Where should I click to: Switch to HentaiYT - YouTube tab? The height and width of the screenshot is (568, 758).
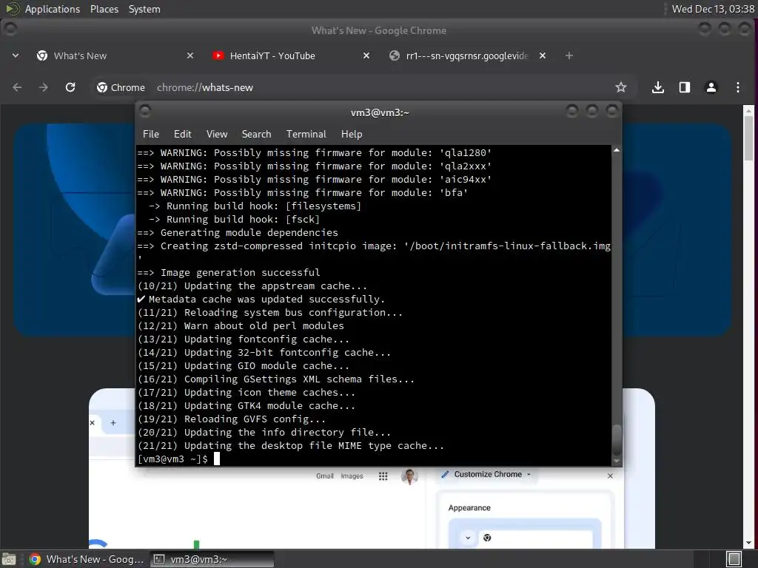coord(292,55)
